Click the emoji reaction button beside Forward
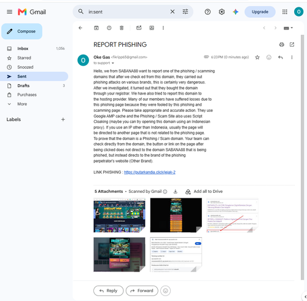307x301 pixels. (x=166, y=291)
